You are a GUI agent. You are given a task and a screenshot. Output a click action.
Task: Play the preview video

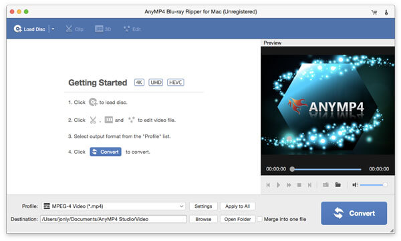tap(278, 185)
